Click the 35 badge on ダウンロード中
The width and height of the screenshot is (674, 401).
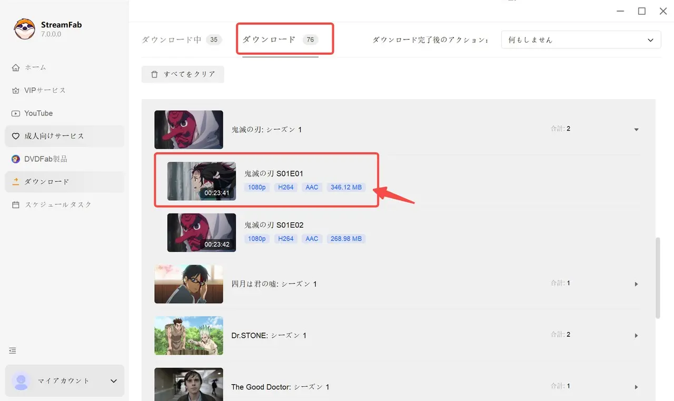tap(213, 40)
